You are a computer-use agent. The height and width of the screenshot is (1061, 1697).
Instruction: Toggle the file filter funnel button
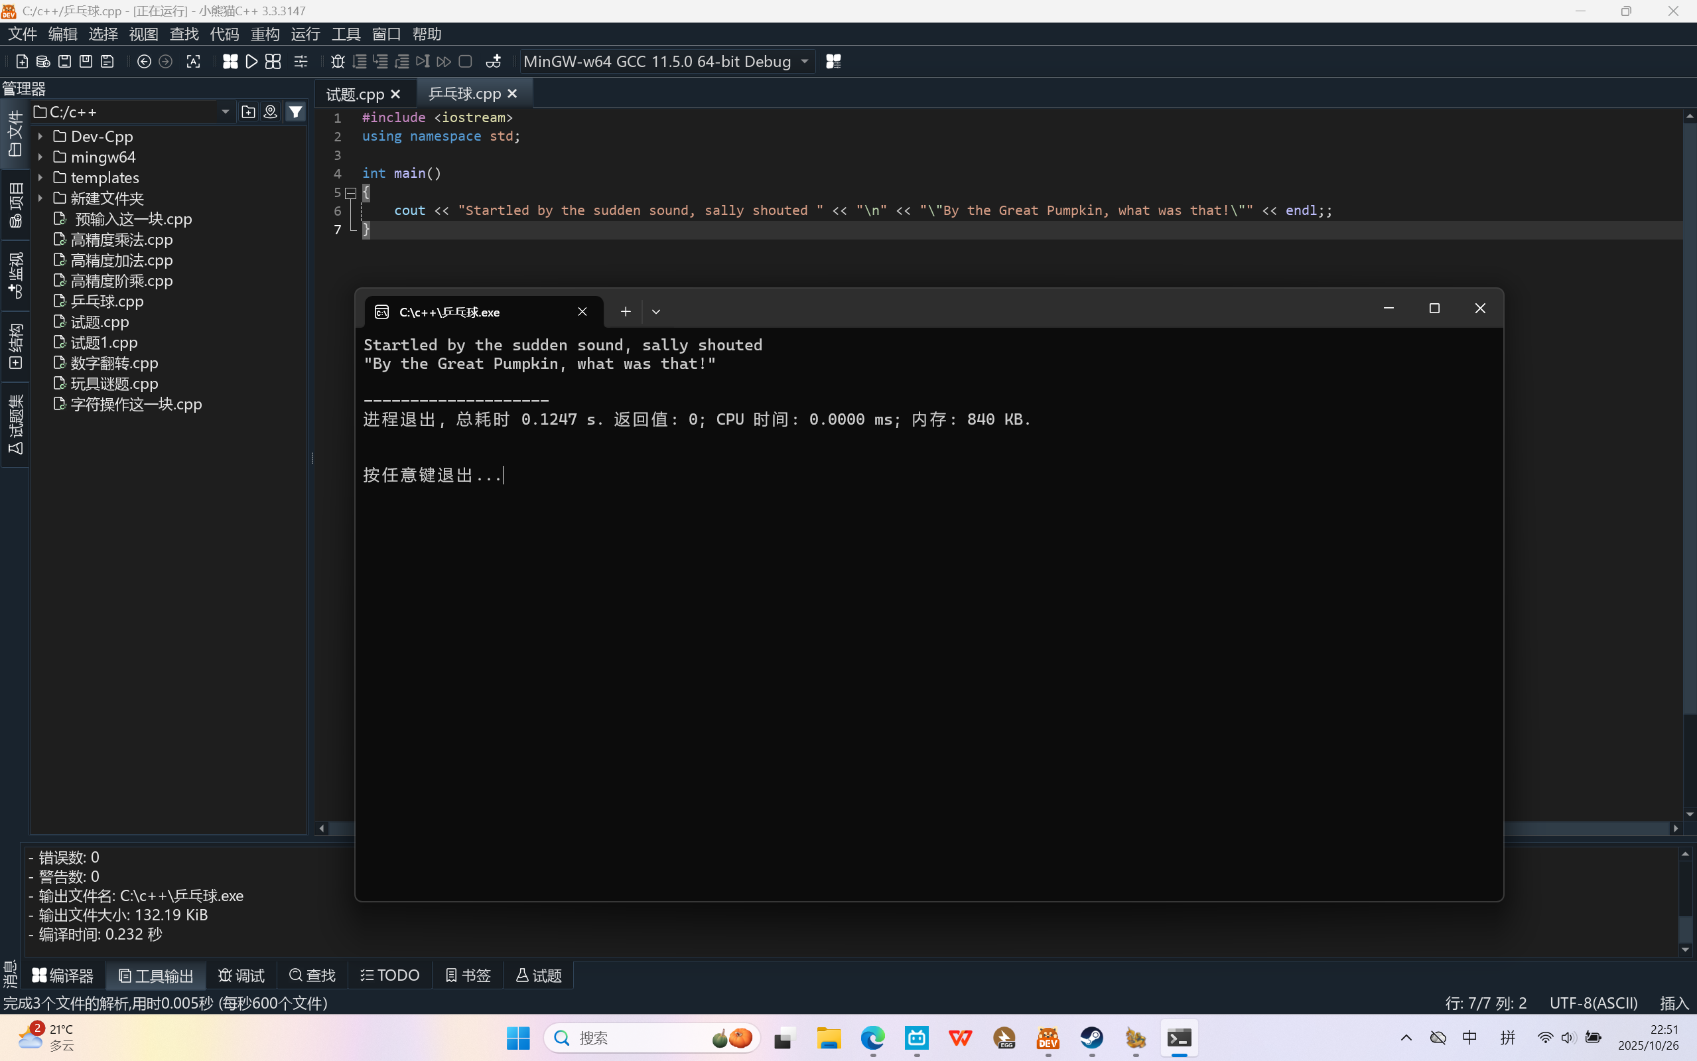[296, 111]
